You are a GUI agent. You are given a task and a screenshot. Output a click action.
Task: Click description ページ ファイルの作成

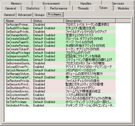79,42
